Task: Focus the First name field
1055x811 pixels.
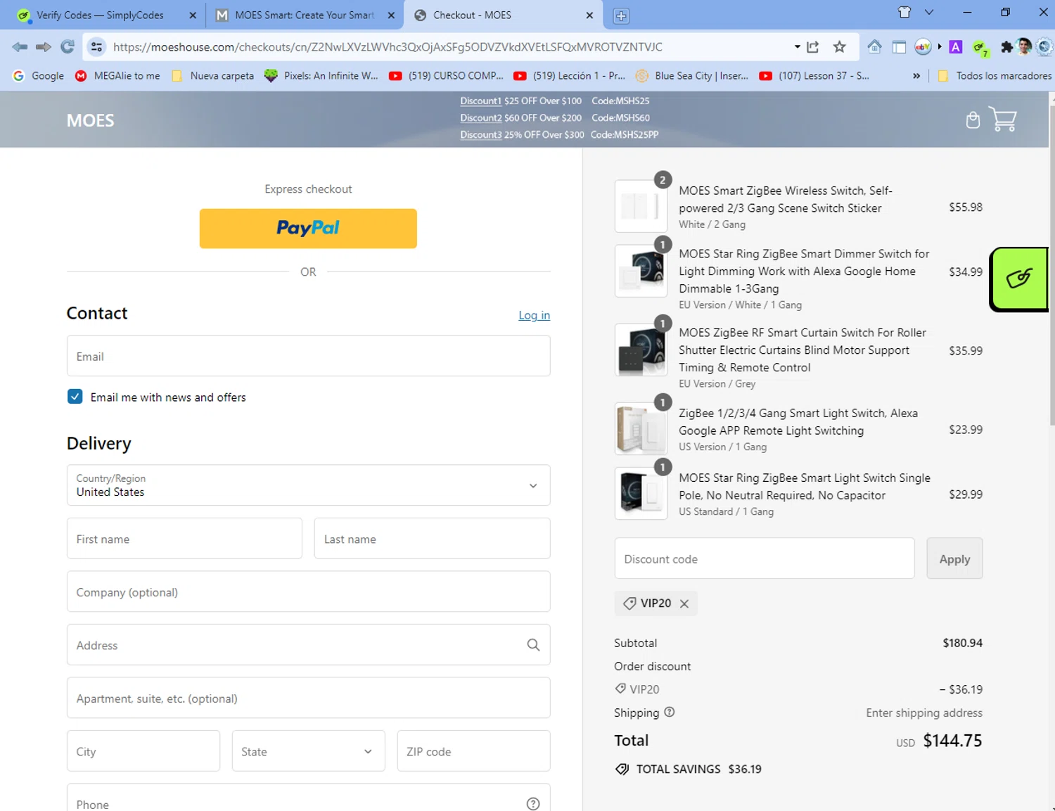Action: click(x=184, y=539)
